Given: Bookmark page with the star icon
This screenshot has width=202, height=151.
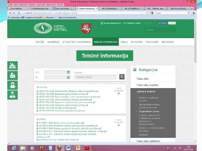Looking at the screenshot, I should coord(142,13).
